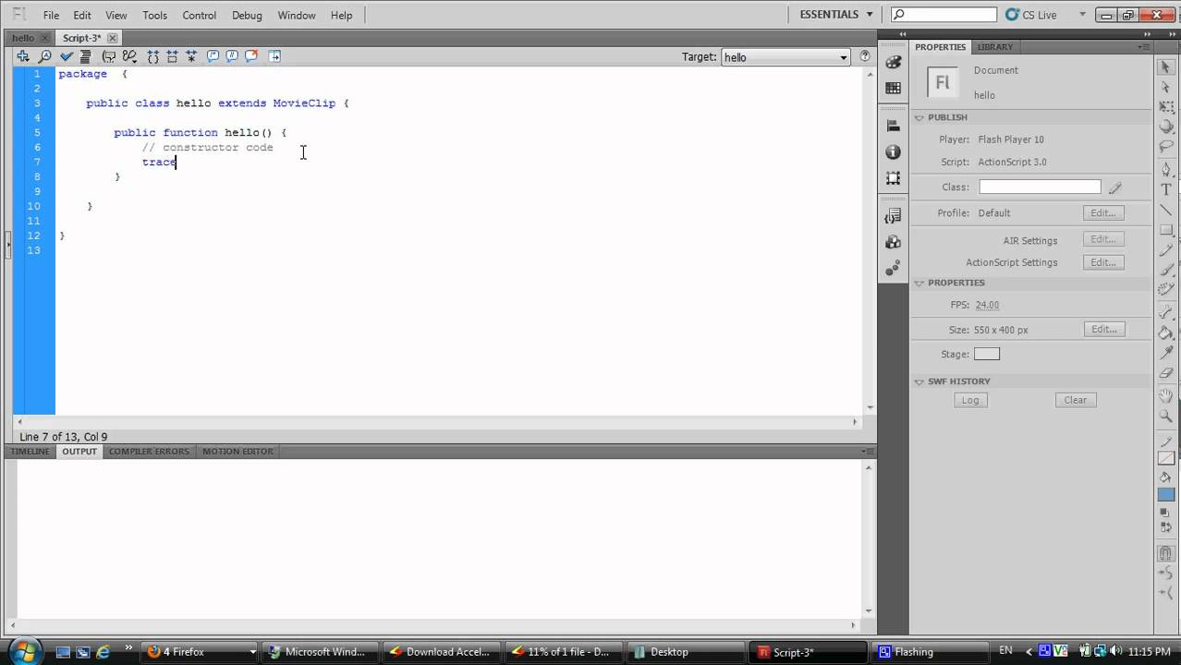Click the Auto format icon

(x=85, y=56)
